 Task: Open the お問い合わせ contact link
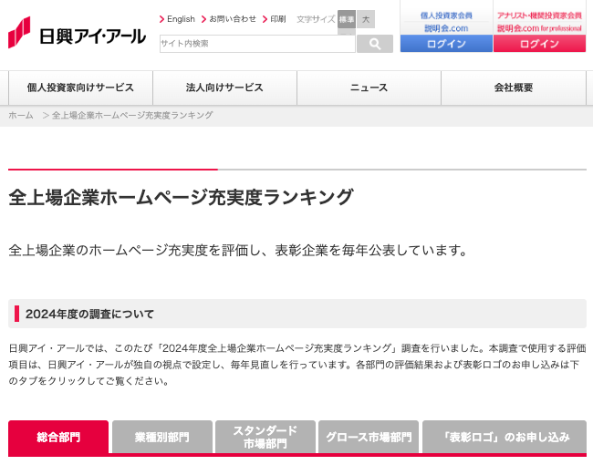click(x=232, y=19)
